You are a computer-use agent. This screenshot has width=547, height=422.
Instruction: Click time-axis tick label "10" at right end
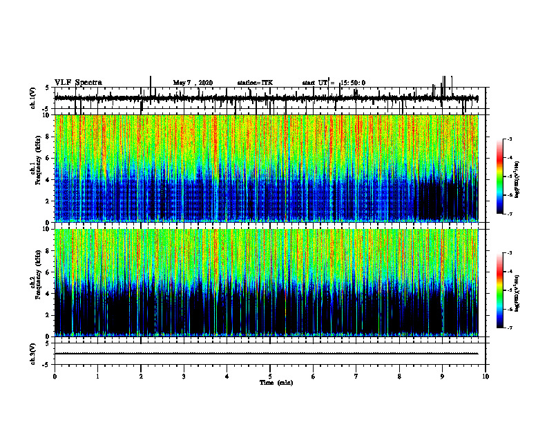[486, 376]
